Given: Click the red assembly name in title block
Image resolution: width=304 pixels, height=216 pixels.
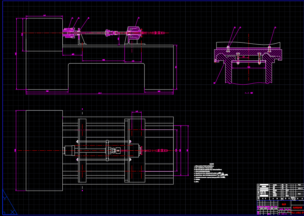Looking at the screenshot, I should click(x=297, y=208).
